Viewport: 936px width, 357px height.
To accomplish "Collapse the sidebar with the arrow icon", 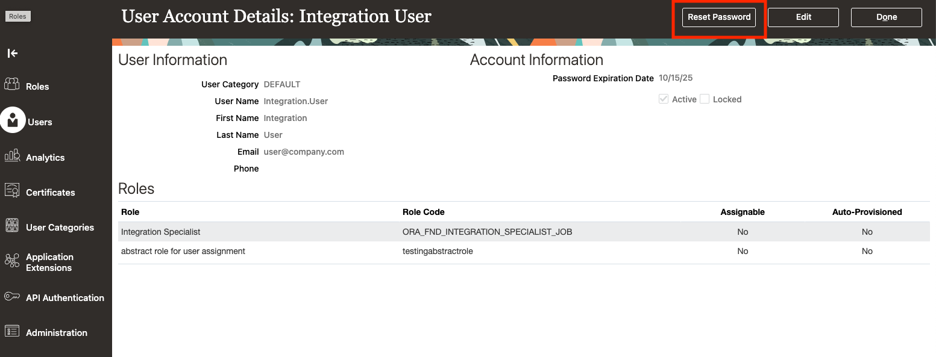I will pos(13,54).
